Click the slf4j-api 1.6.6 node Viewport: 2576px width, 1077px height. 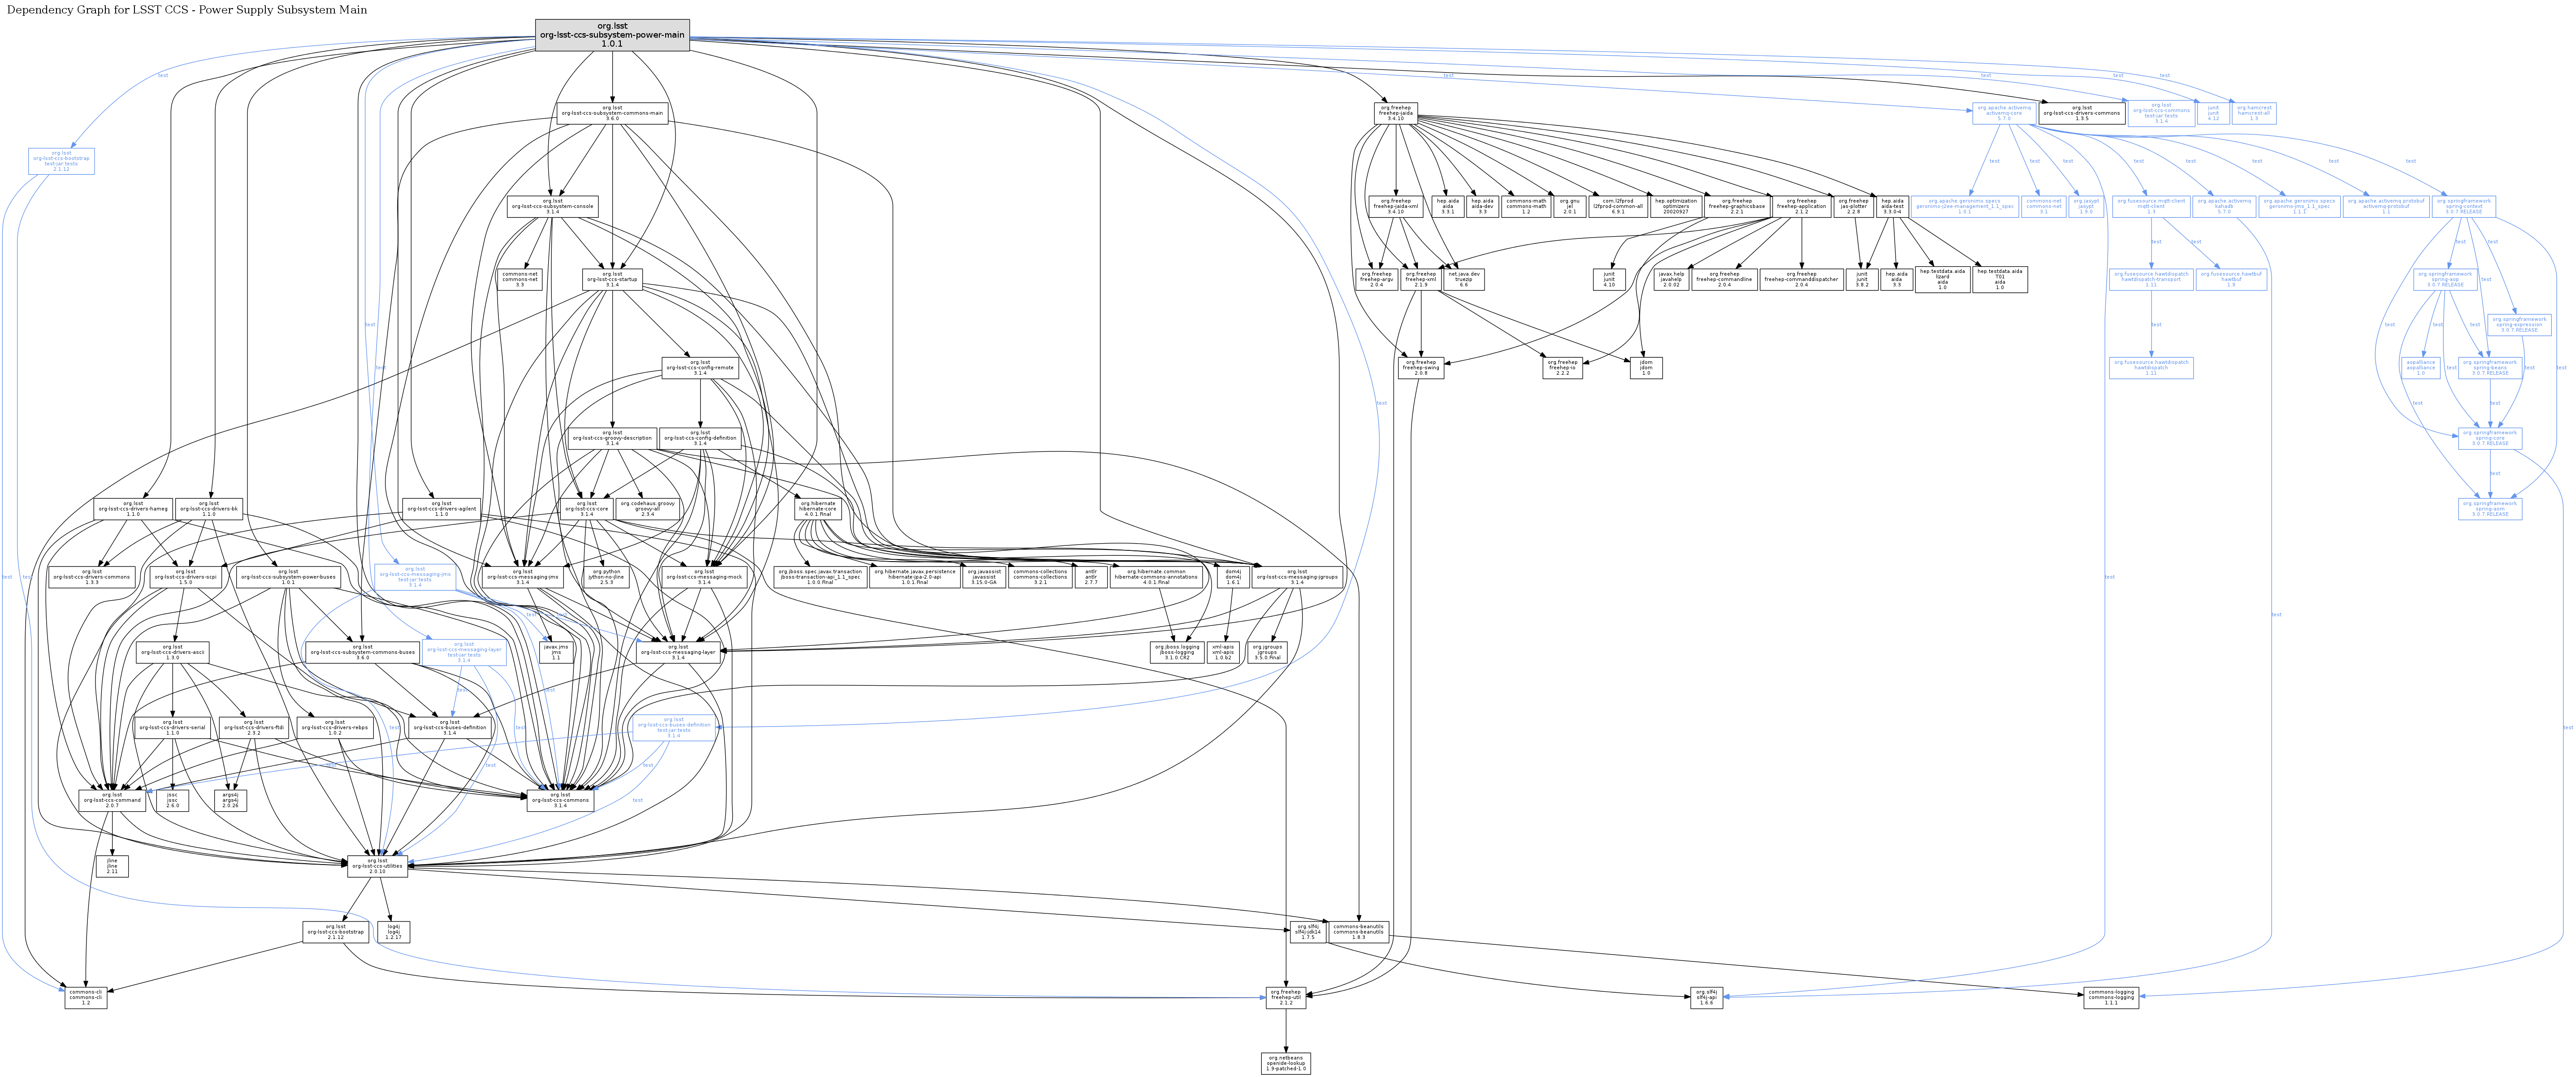click(1706, 997)
